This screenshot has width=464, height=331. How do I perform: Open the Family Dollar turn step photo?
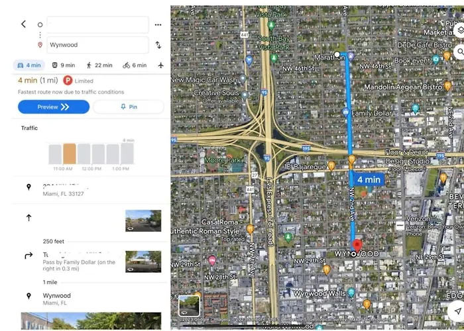pyautogui.click(x=143, y=261)
